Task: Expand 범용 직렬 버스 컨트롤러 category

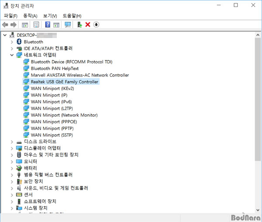Action: pyautogui.click(x=12, y=175)
